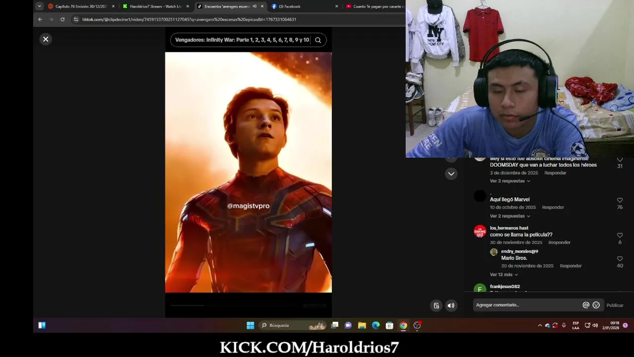Reload the TikTok page

coord(62,19)
